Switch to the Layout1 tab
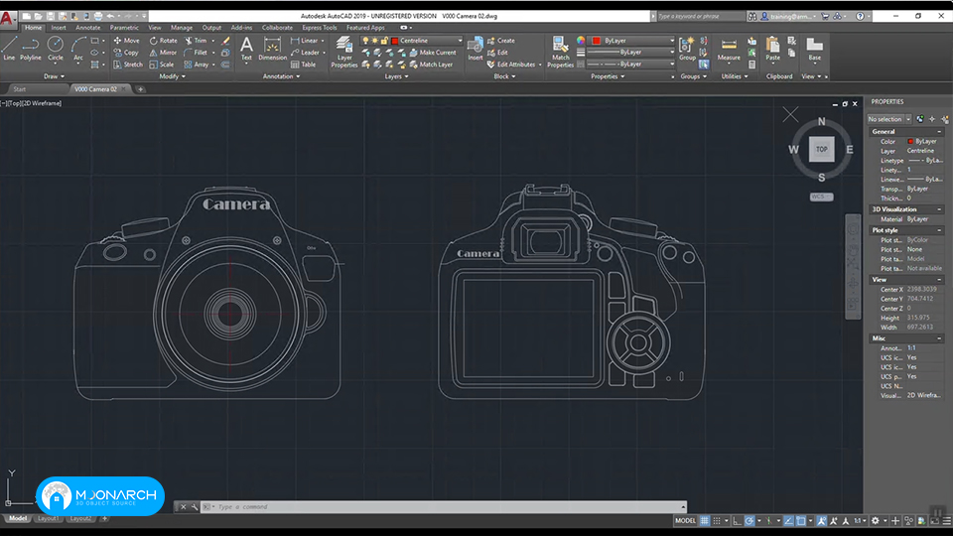This screenshot has width=953, height=536. 48,518
